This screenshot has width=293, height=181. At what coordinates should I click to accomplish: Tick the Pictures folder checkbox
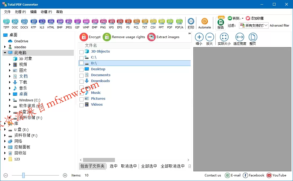tap(81, 99)
